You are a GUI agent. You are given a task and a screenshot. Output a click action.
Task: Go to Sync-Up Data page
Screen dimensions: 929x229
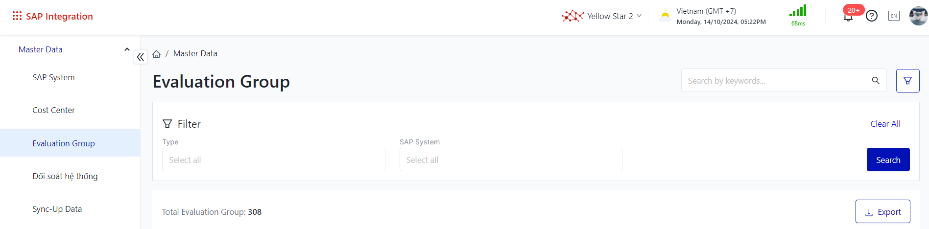[x=57, y=209]
